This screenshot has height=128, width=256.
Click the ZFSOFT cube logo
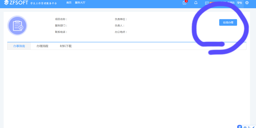6,3
